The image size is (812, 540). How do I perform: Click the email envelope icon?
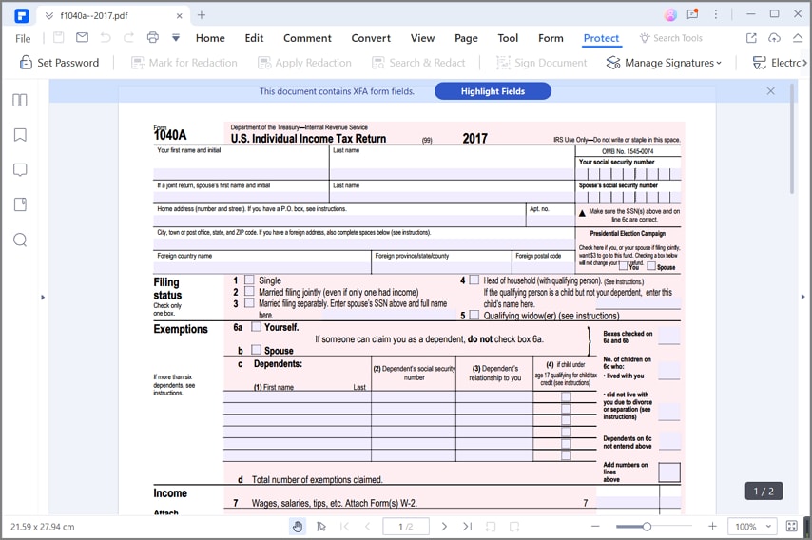coord(82,37)
